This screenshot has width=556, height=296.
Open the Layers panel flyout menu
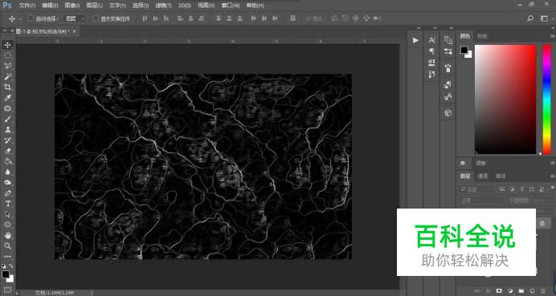coord(553,176)
